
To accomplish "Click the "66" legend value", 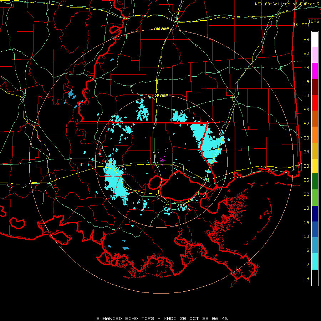I will tap(306, 40).
